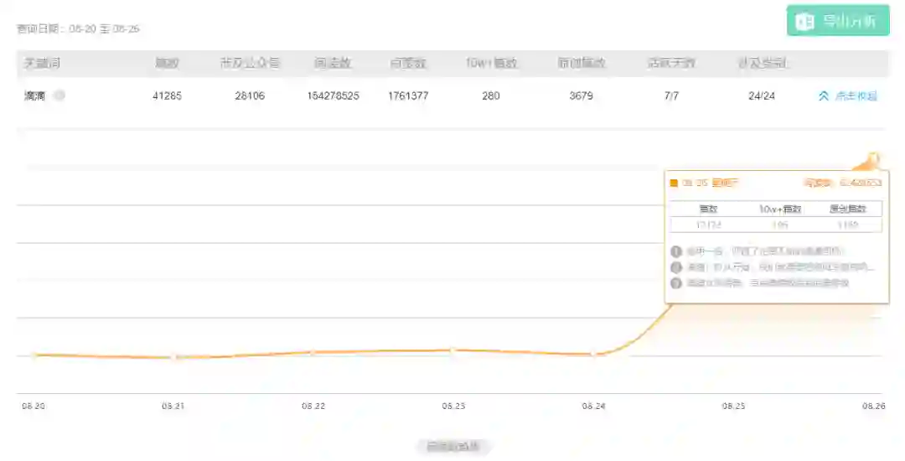Click the number 3 badge in tooltip list
The height and width of the screenshot is (461, 905).
point(676,282)
